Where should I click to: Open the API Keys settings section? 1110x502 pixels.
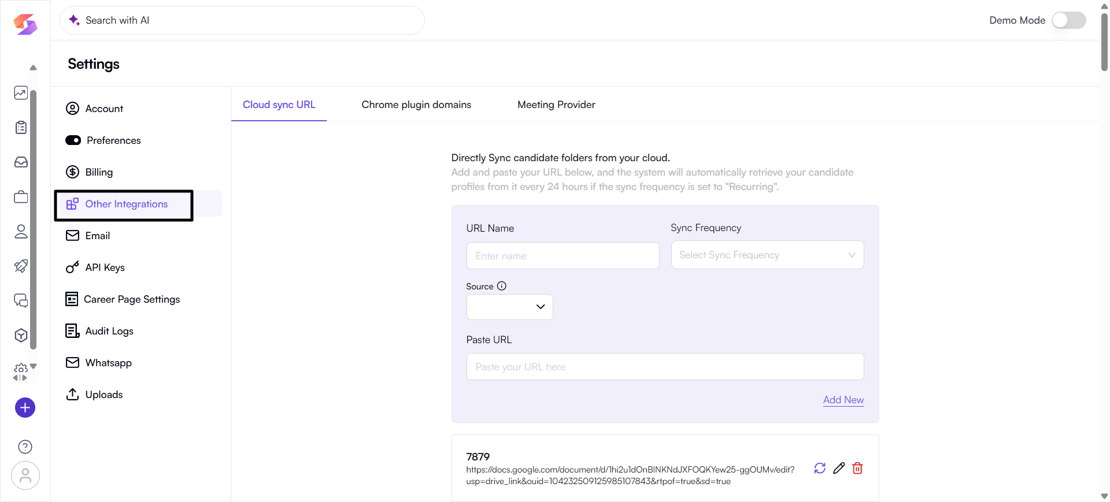[x=105, y=267]
